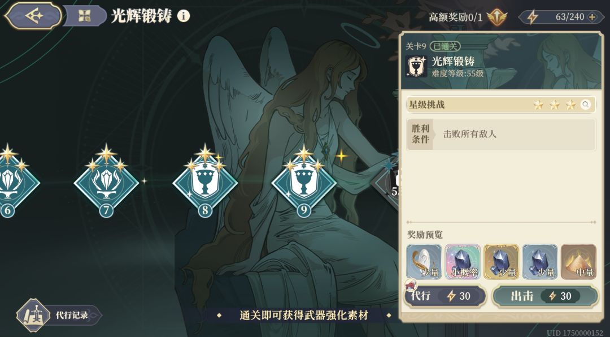
Task: Go back using the arrow button
Action: coord(33,16)
